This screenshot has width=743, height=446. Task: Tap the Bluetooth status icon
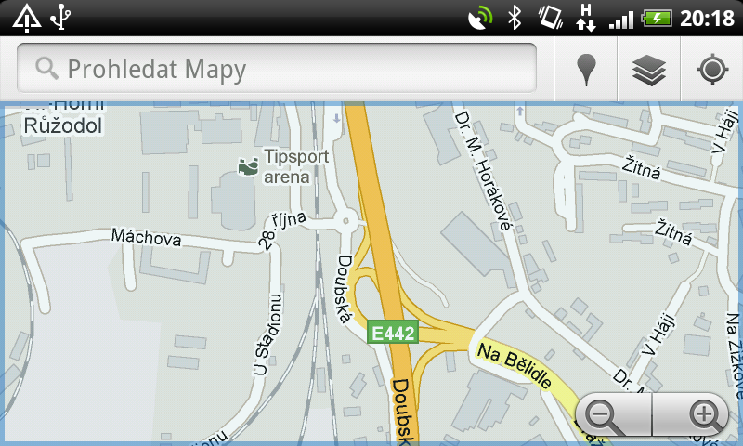click(515, 18)
